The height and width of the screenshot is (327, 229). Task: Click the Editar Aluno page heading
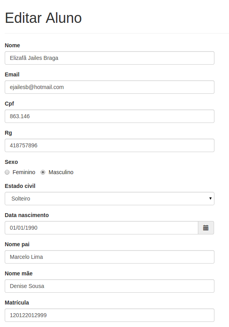coord(43,18)
